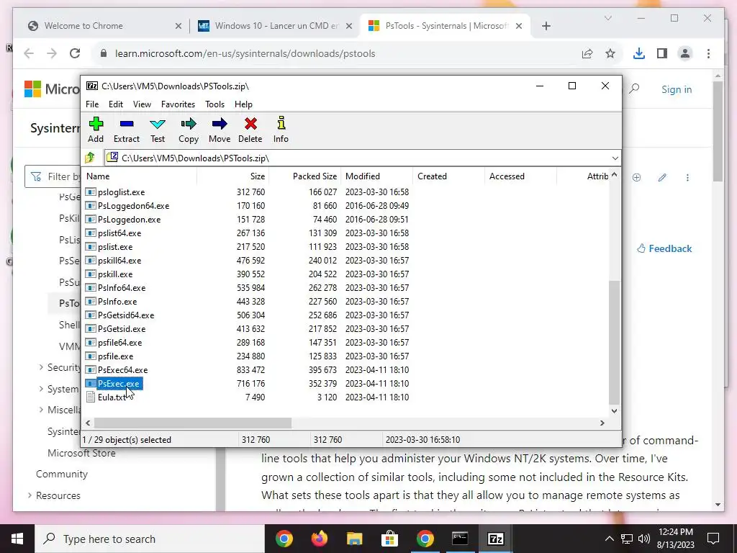
Task: Select Eula.txt in the file list
Action: click(112, 397)
